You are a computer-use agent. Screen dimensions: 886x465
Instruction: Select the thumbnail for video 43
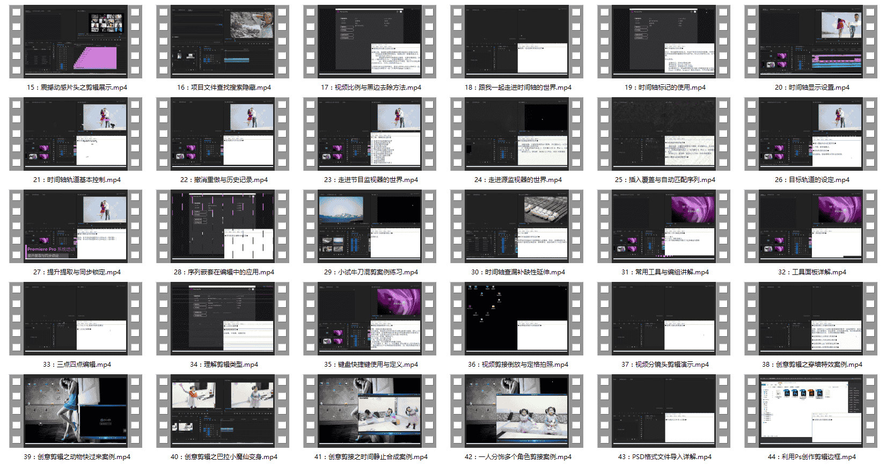pyautogui.click(x=664, y=411)
